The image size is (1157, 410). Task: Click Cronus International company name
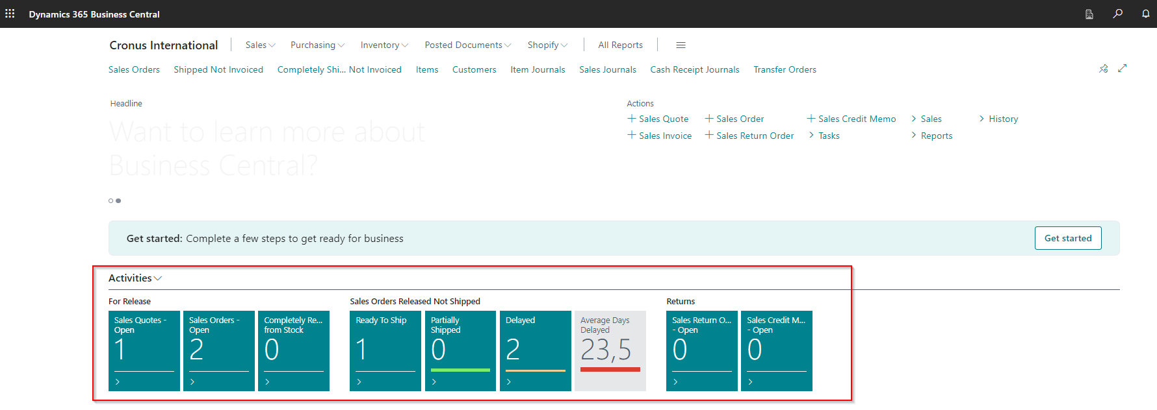pos(164,45)
